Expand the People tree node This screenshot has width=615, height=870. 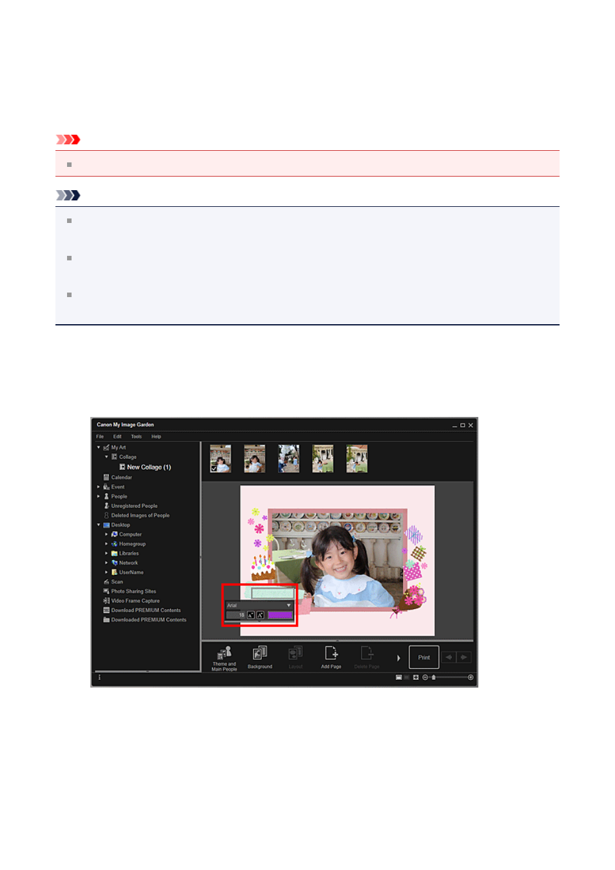99,497
